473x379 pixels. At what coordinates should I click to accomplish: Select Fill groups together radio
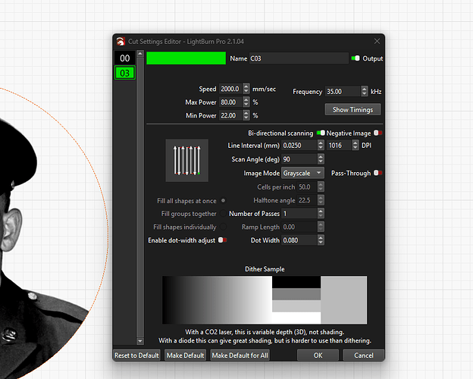point(223,213)
